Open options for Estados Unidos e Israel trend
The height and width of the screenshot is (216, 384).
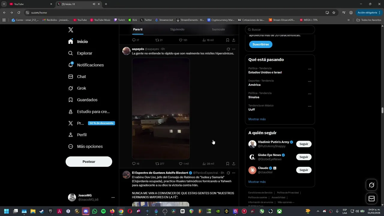pos(310,69)
